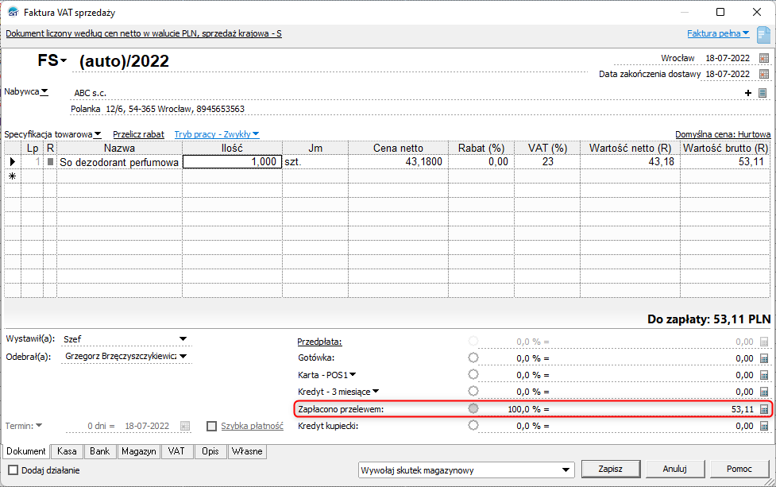Click the Przedpłata link
776x487 pixels.
coord(319,342)
